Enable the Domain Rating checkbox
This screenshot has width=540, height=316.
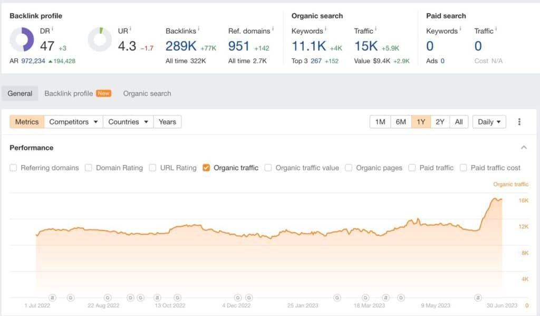[x=89, y=168]
